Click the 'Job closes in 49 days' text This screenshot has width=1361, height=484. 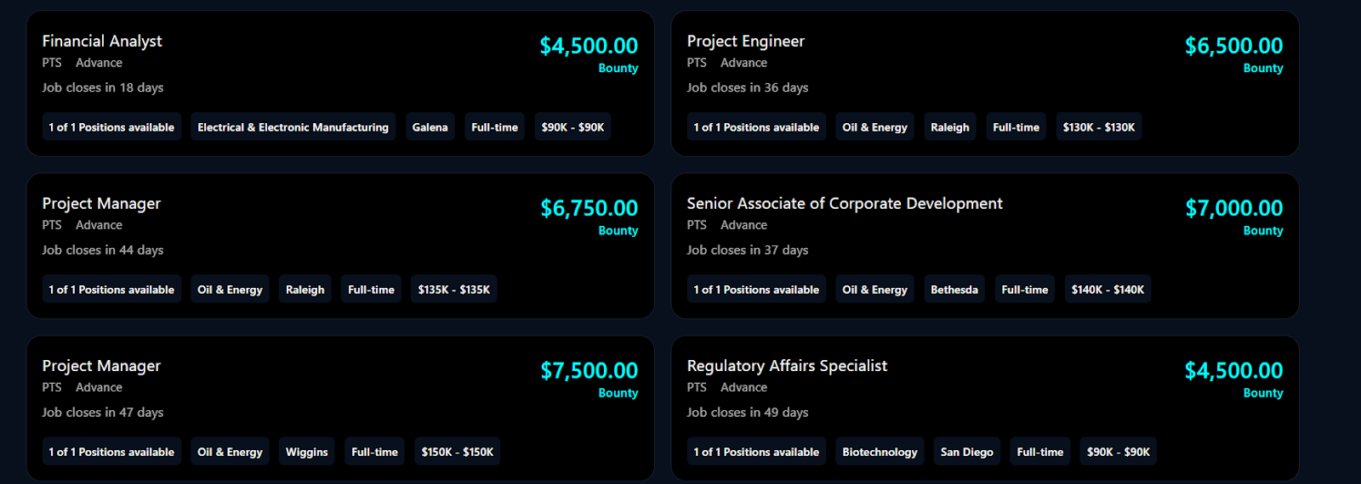(x=748, y=413)
